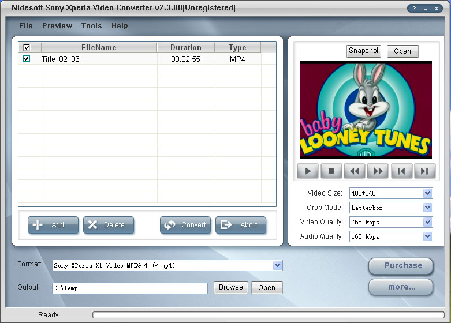The image size is (451, 323).
Task: Open the File menu
Action: click(x=25, y=26)
